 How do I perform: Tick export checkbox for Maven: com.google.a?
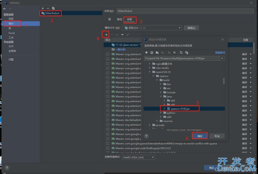point(108,68)
